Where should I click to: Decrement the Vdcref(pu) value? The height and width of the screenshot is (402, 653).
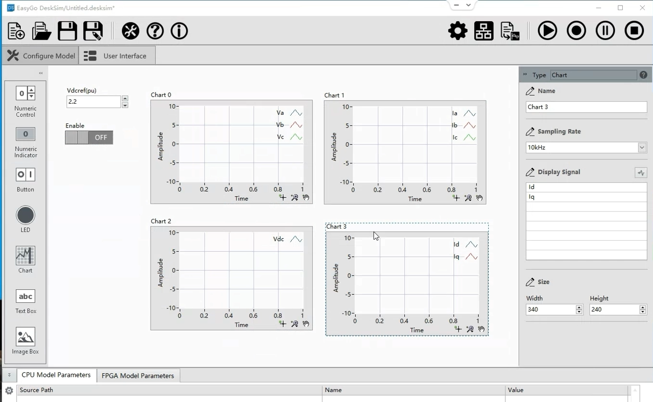(125, 105)
